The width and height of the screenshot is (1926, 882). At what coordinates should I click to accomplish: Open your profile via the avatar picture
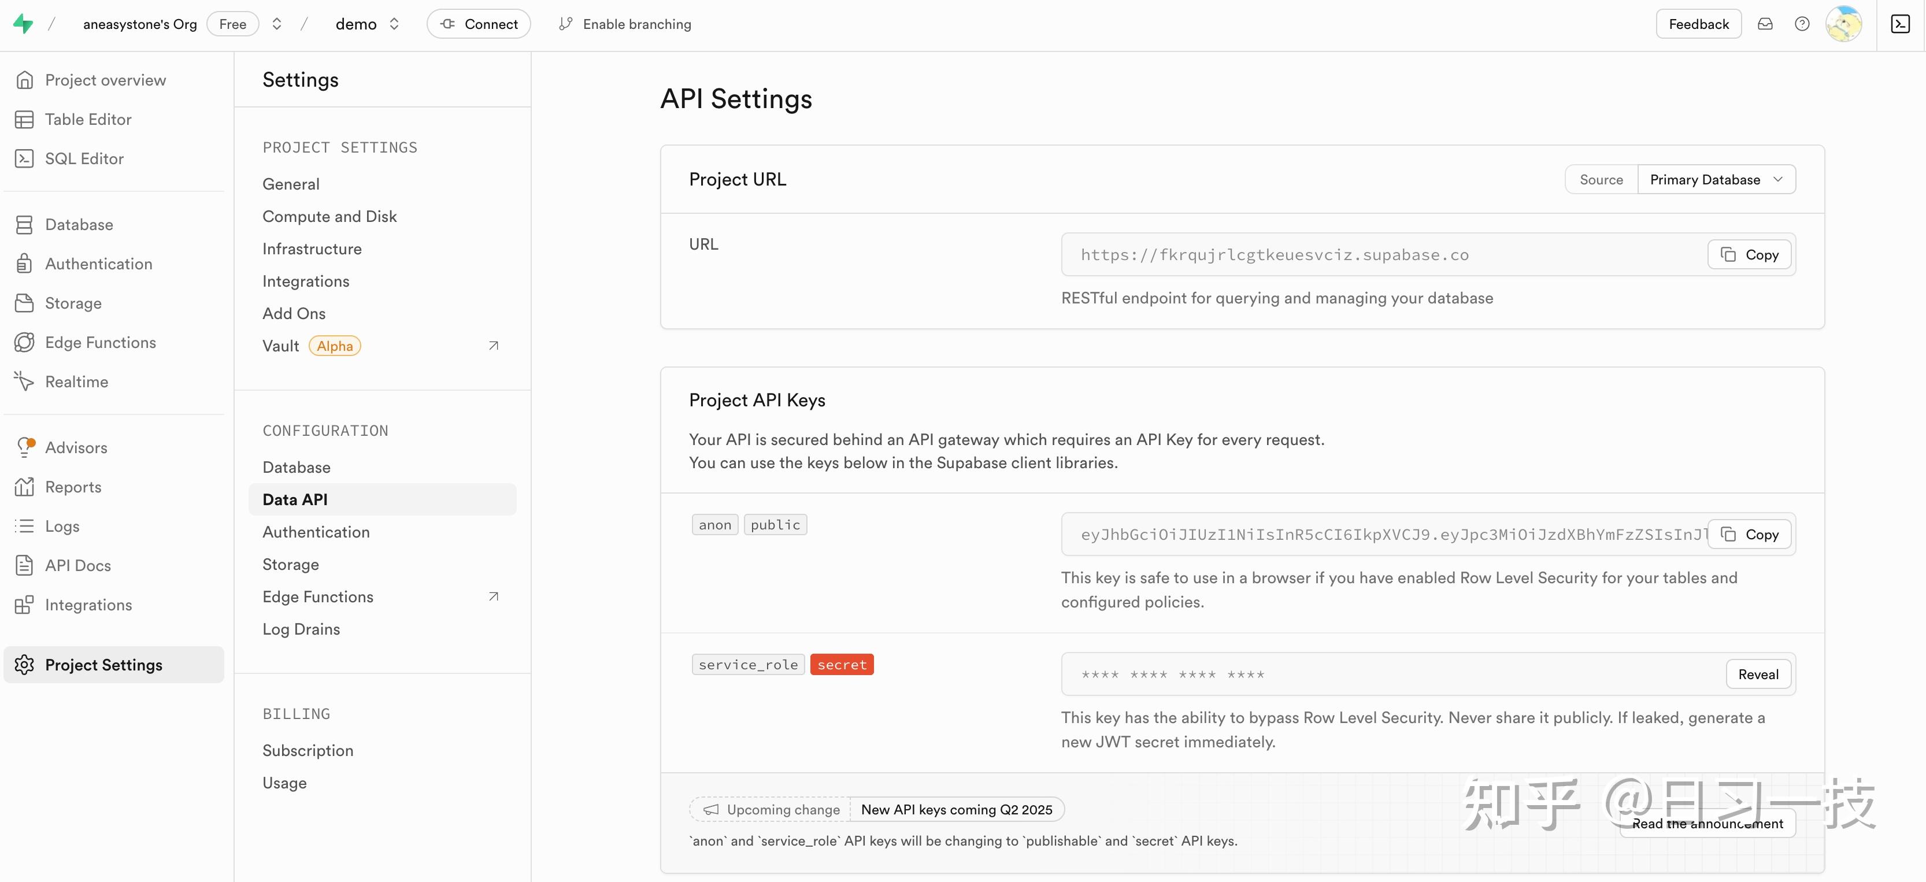point(1844,23)
